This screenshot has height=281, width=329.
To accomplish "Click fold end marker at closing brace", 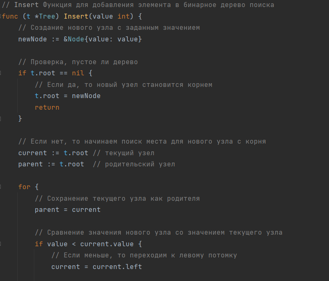I will click(1, 119).
